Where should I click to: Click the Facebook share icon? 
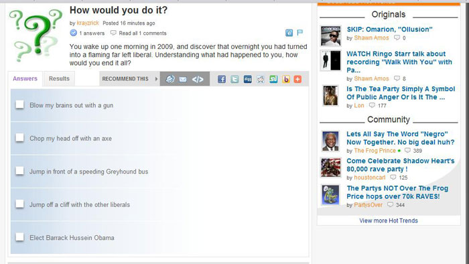pos(222,79)
